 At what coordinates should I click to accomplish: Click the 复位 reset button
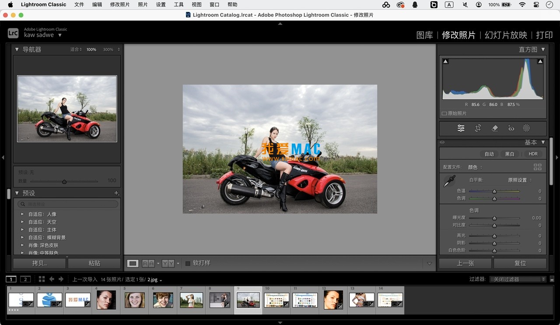(520, 263)
